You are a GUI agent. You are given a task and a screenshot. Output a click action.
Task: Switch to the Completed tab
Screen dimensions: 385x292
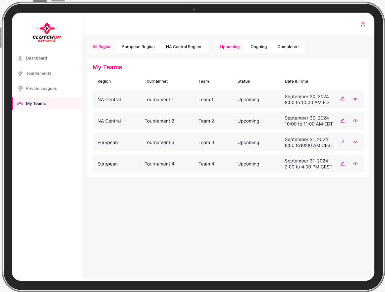point(288,47)
